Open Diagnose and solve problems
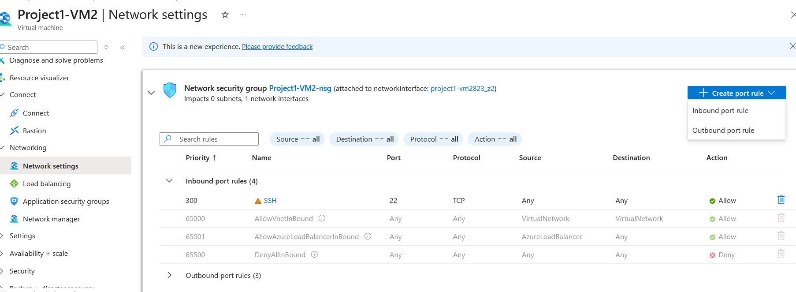The height and width of the screenshot is (292, 796). [x=56, y=60]
